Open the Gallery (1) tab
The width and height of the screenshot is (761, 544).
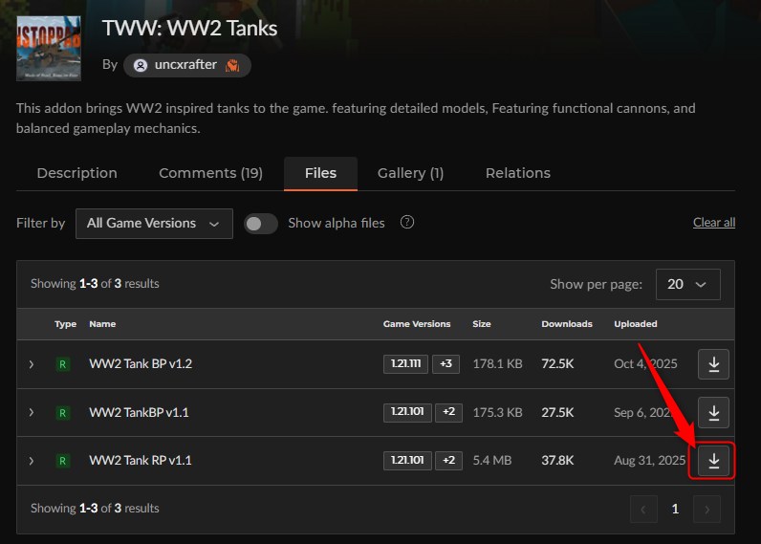click(410, 173)
